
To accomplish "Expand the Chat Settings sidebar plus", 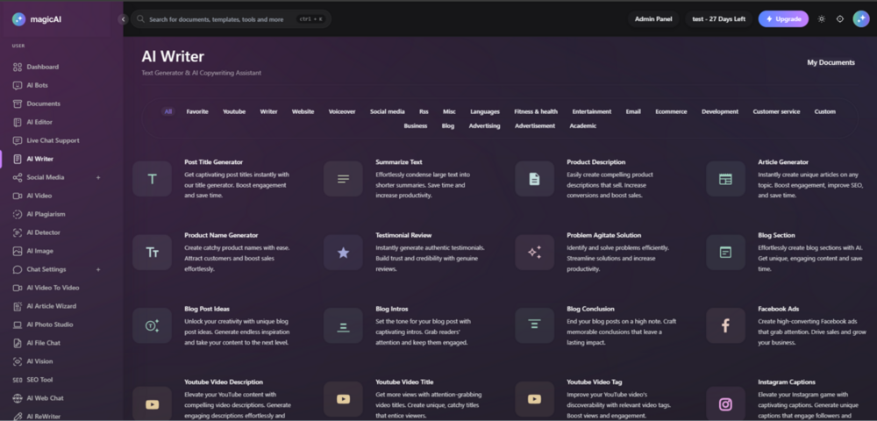I will click(98, 269).
